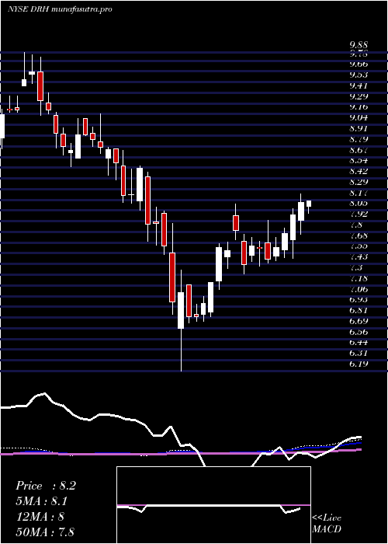388x544 pixels.
Task: Click the 7.3 axis value
Action: pyautogui.click(x=356, y=267)
